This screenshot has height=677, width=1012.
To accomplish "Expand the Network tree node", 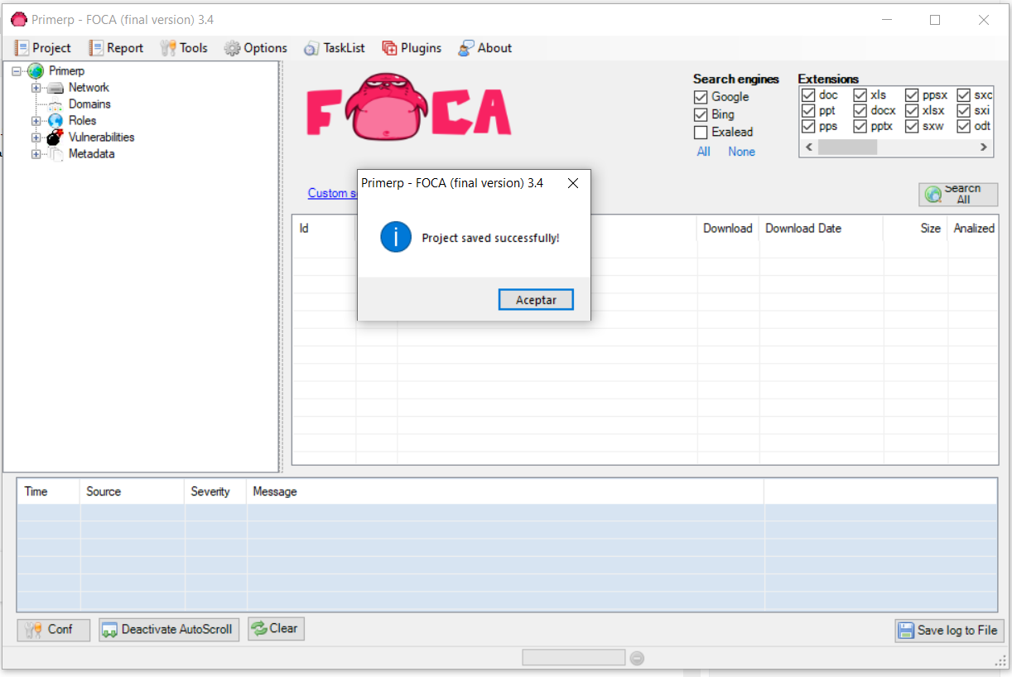I will click(36, 88).
